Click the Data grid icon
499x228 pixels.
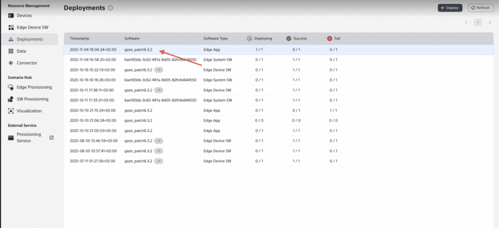11,51
